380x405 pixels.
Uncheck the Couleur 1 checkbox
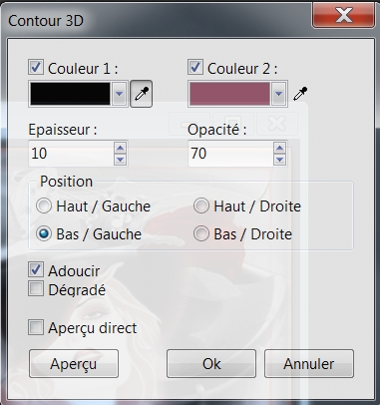coord(36,67)
